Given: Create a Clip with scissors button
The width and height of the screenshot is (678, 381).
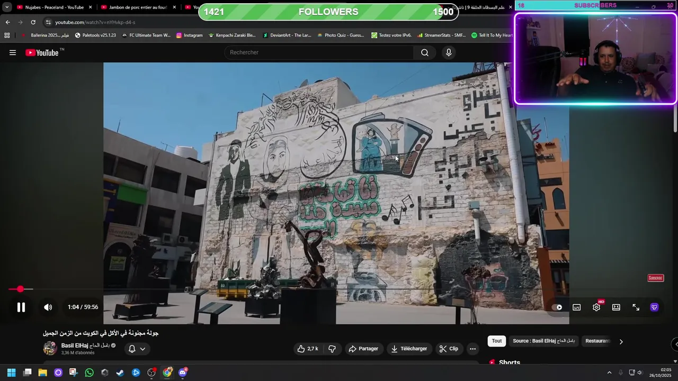Looking at the screenshot, I should 449,349.
